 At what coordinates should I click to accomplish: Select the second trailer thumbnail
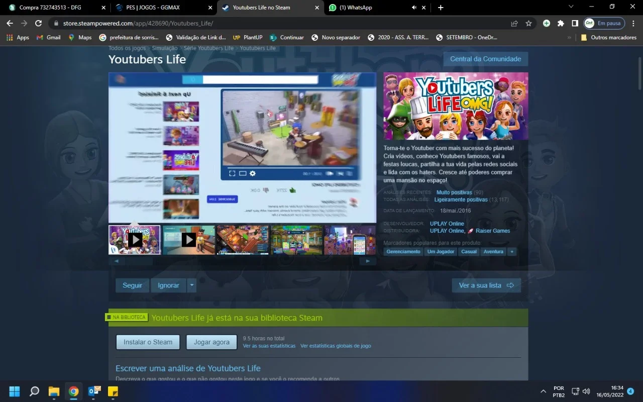point(189,240)
